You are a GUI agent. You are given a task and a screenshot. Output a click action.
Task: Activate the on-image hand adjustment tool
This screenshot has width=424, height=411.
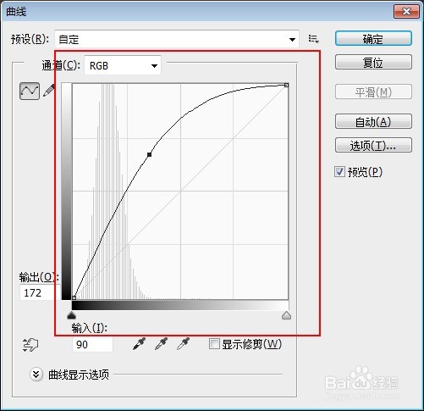pos(30,345)
